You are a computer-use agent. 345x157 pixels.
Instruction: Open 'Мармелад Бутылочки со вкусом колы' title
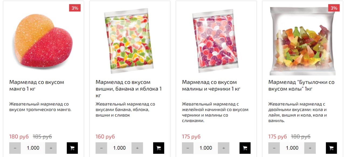(301, 85)
